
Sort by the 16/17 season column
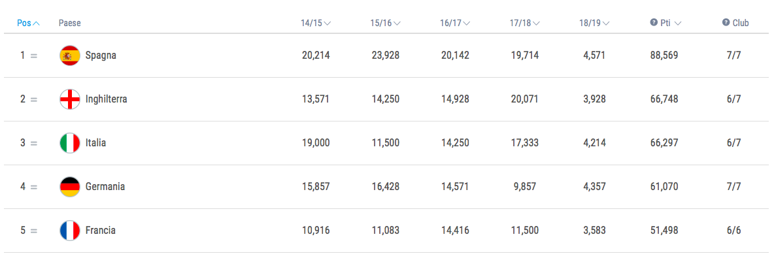pyautogui.click(x=455, y=23)
